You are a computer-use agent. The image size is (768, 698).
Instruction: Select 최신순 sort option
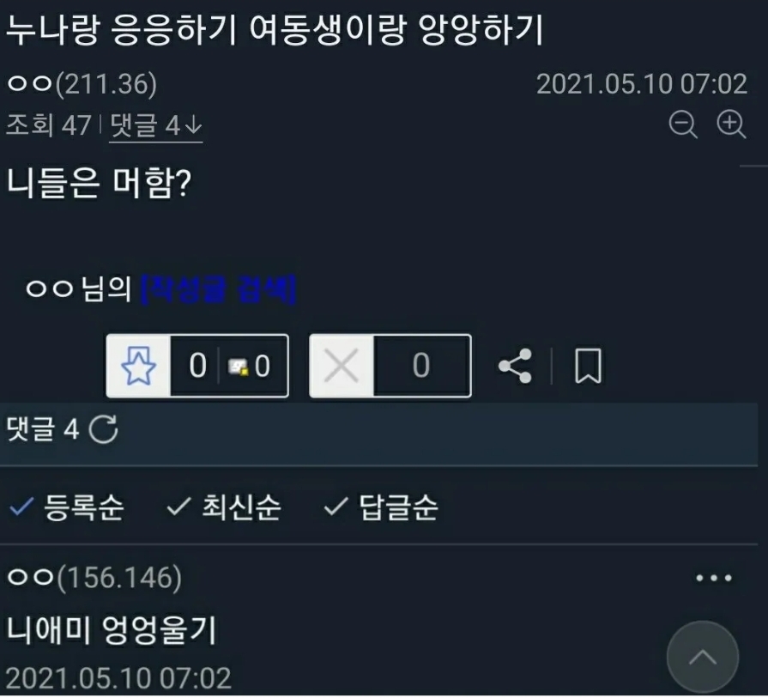[x=224, y=507]
